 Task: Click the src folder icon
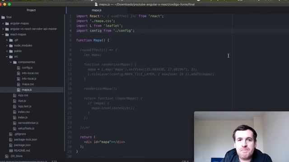click(x=11, y=57)
